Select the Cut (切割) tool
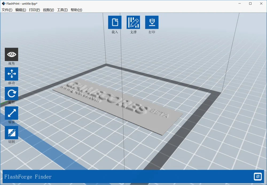 (11, 133)
